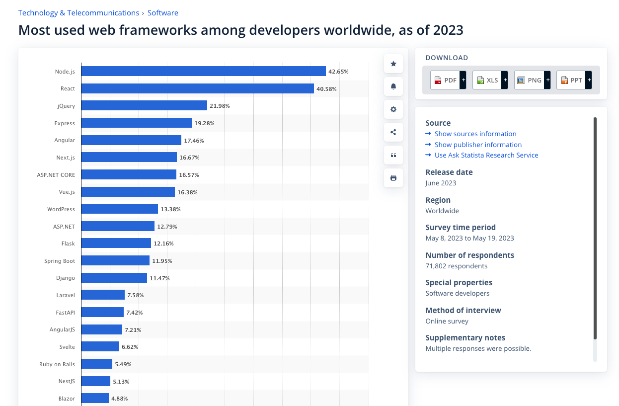Open chart settings gear icon
619x406 pixels.
click(393, 109)
